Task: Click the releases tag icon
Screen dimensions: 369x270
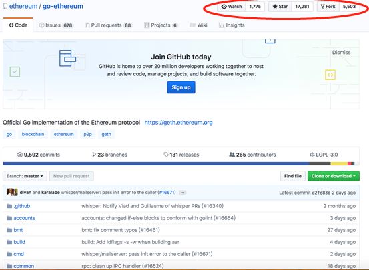Action: pyautogui.click(x=166, y=155)
